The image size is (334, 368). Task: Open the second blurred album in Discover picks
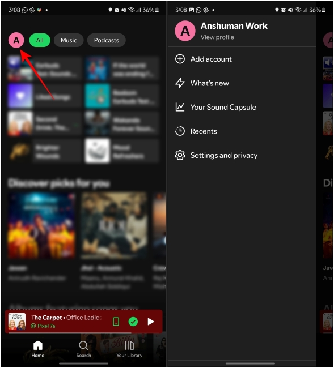[115, 226]
